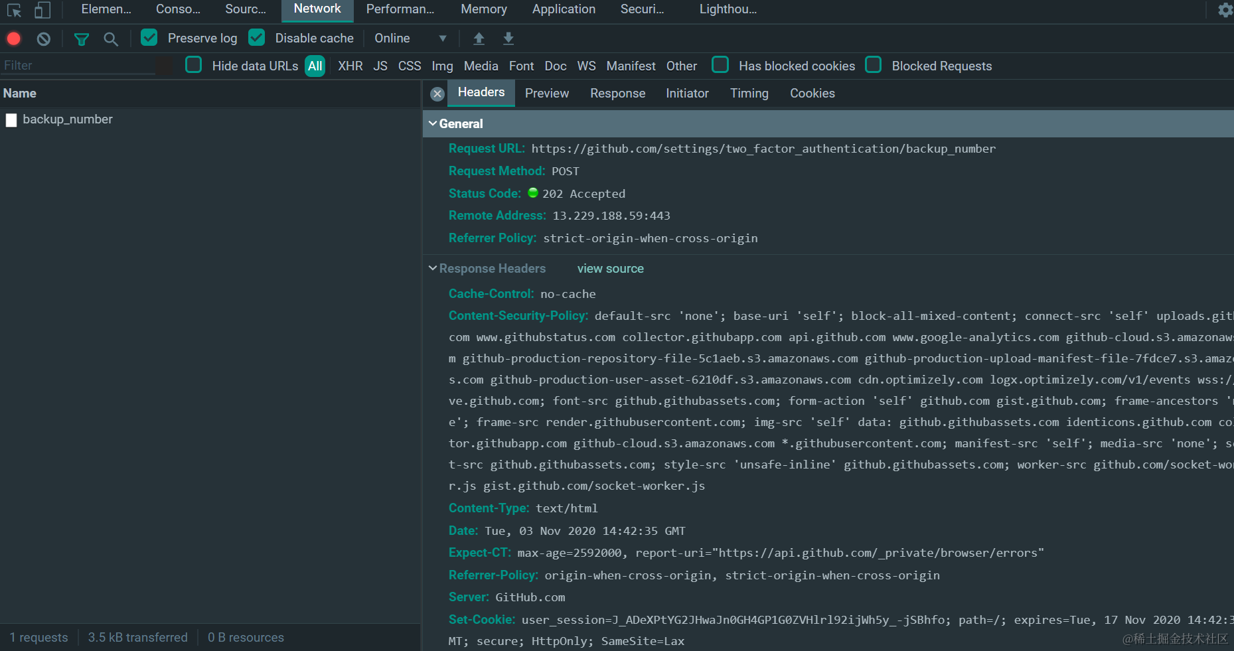Click the green status indicator dot
The height and width of the screenshot is (651, 1234).
pos(533,193)
